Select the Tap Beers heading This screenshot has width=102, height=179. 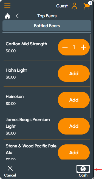47,16
